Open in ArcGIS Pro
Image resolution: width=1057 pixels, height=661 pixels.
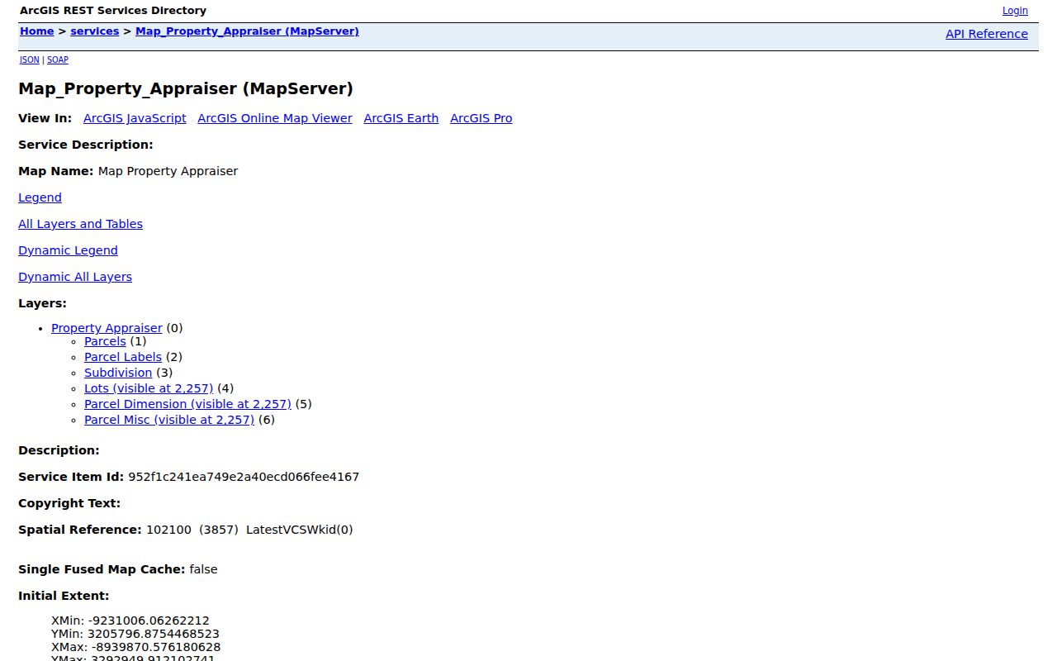point(481,118)
